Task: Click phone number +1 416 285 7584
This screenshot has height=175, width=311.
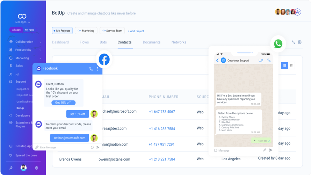Action: point(162,129)
